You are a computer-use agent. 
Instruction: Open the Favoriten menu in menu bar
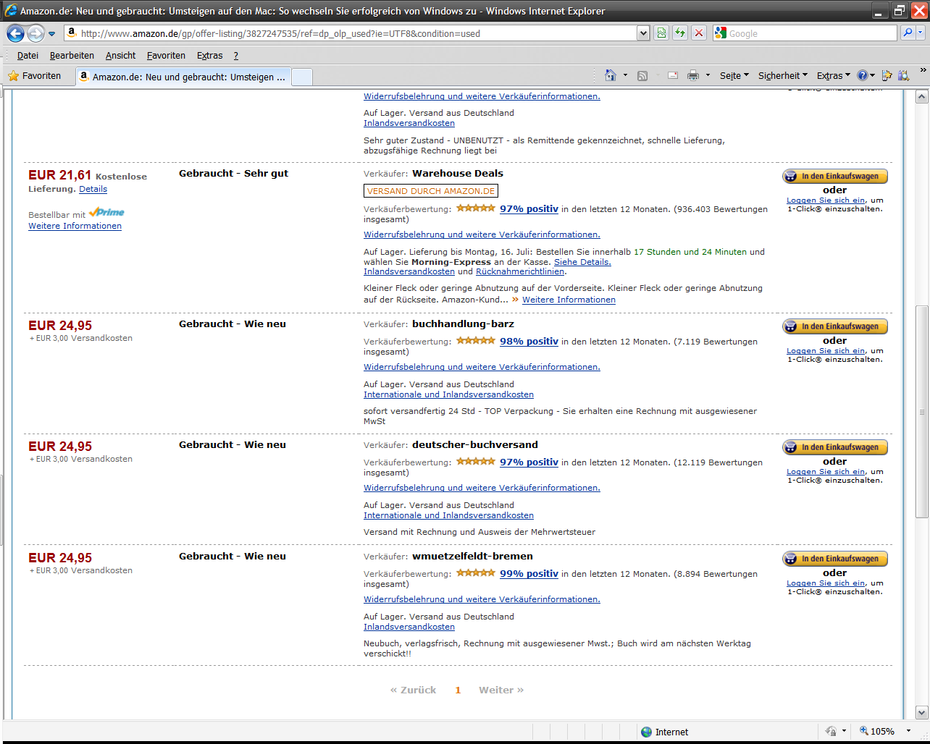click(x=166, y=56)
